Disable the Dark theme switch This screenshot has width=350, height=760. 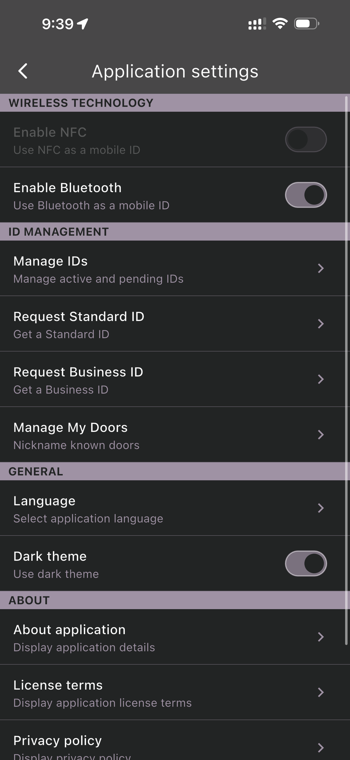[306, 563]
